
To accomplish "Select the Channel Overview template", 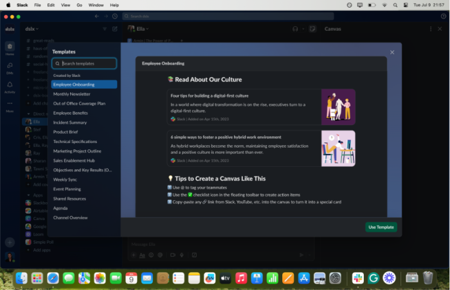I will click(x=84, y=217).
